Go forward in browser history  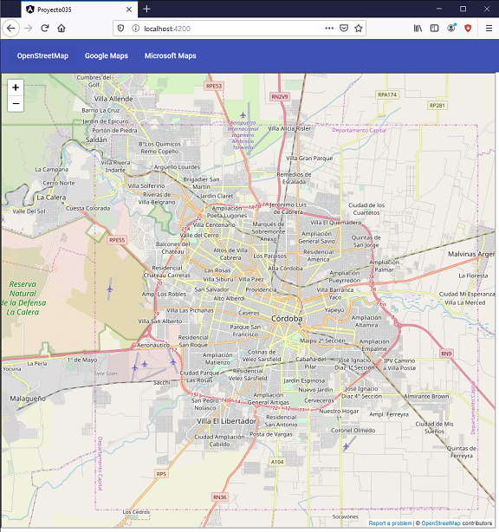tap(29, 29)
